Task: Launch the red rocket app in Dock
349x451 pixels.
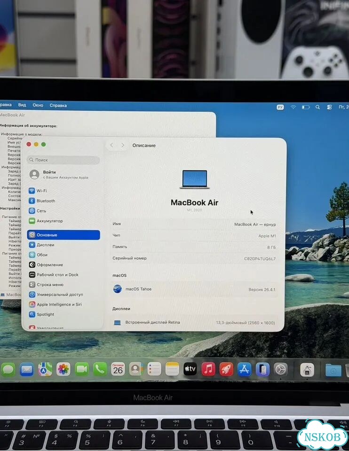Action: click(226, 369)
